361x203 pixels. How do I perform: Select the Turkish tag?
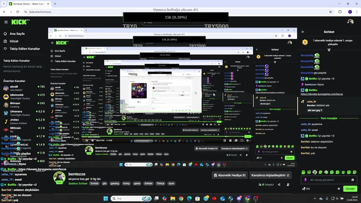click(94, 184)
